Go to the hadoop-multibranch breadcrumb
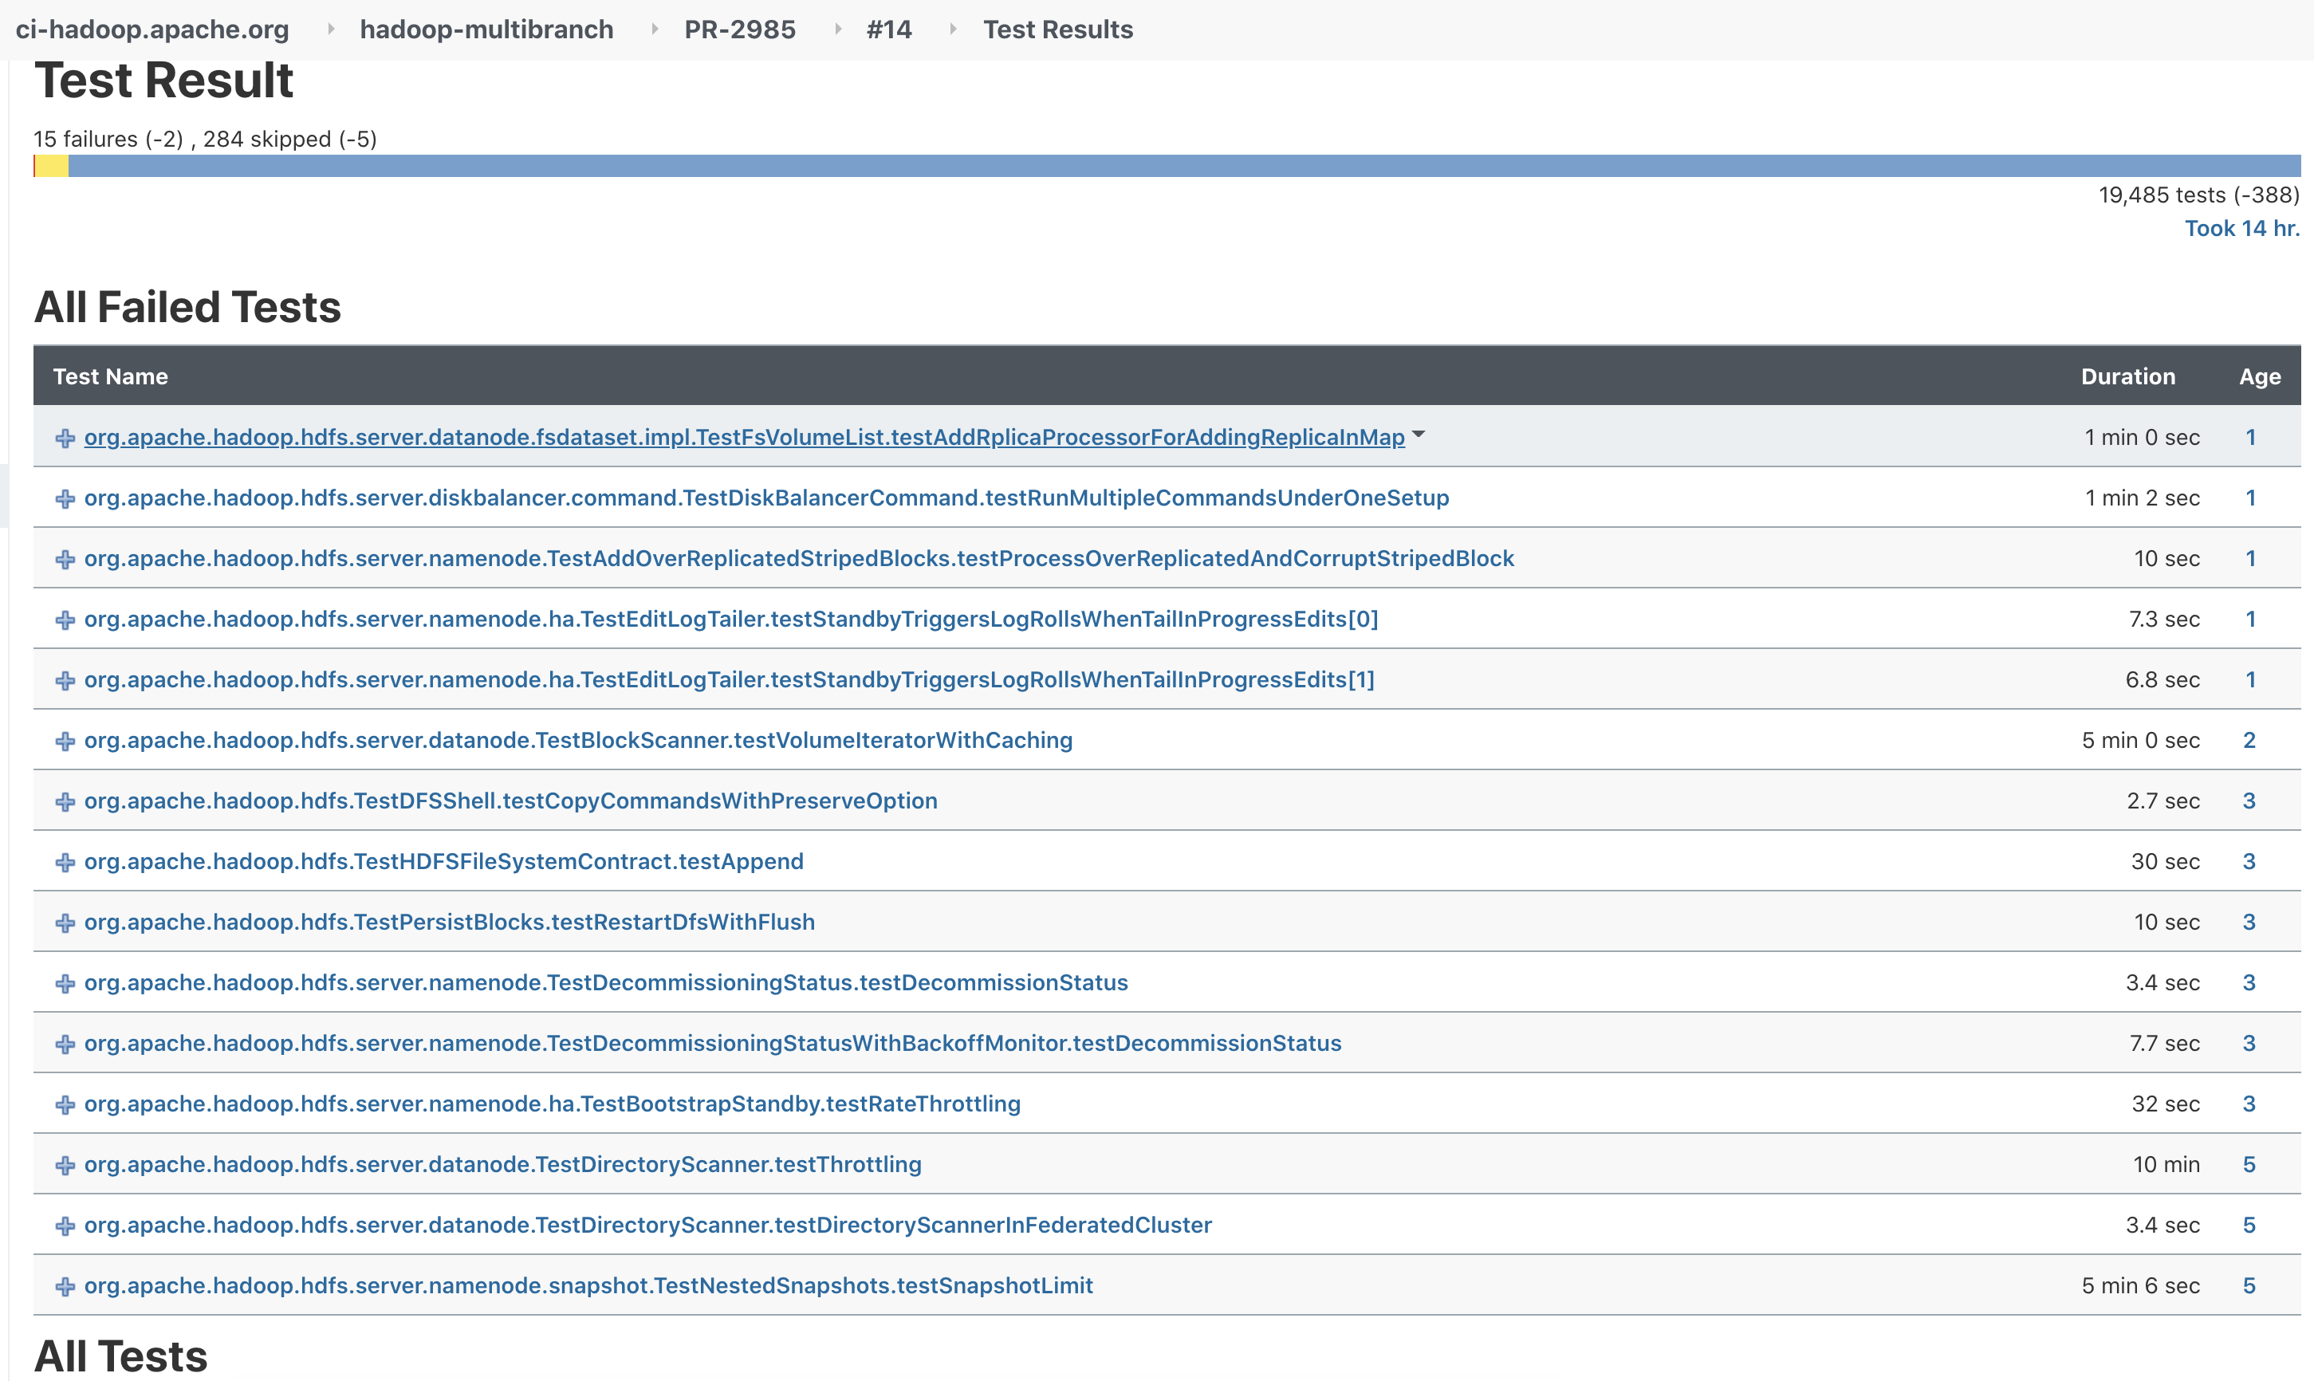Image resolution: width=2314 pixels, height=1381 pixels. [486, 30]
